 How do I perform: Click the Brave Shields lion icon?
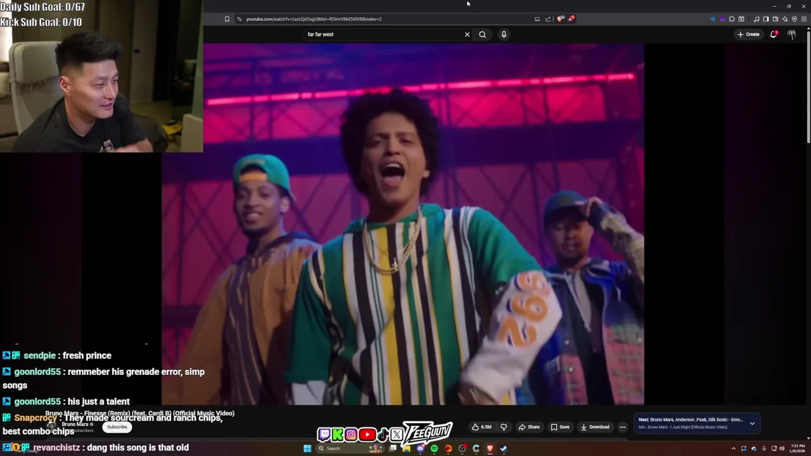561,19
